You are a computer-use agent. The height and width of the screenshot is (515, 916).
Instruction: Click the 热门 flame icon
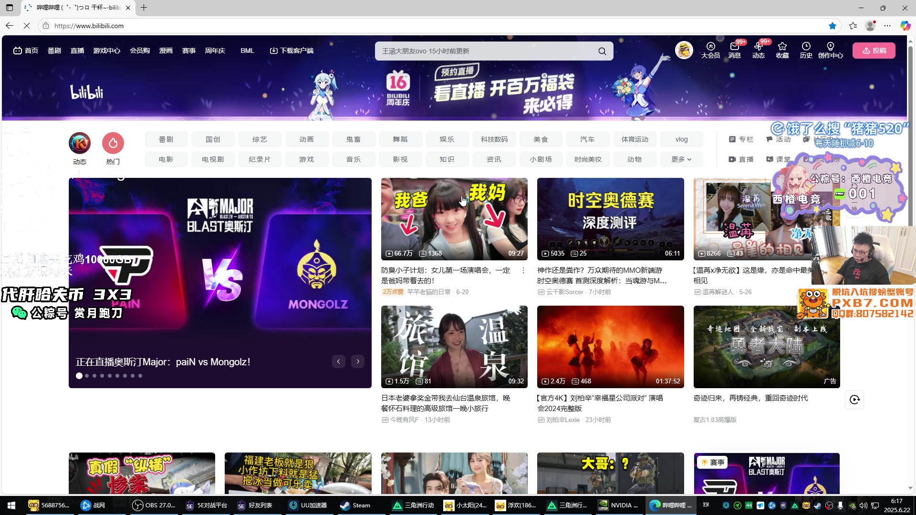[113, 143]
